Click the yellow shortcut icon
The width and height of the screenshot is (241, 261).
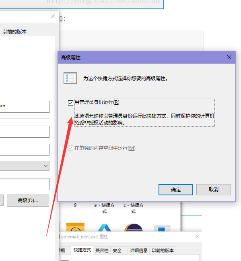coord(75,227)
